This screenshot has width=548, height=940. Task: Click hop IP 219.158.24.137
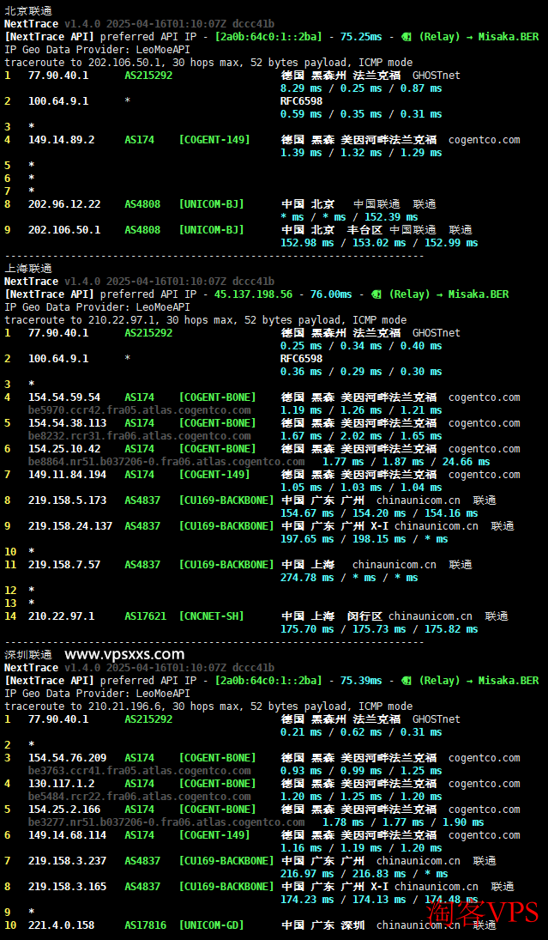(x=70, y=525)
